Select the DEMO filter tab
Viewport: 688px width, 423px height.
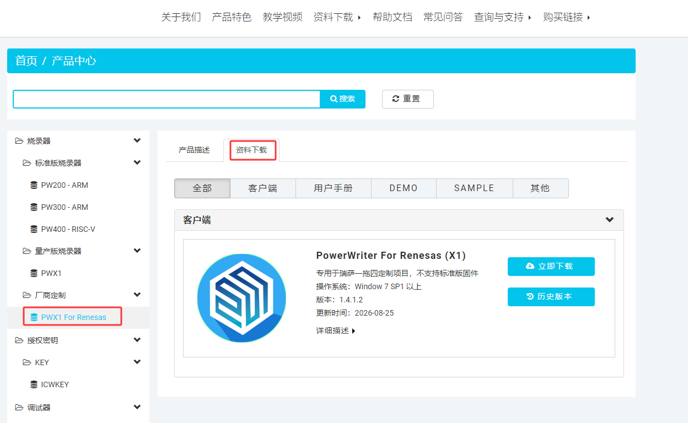click(x=404, y=188)
